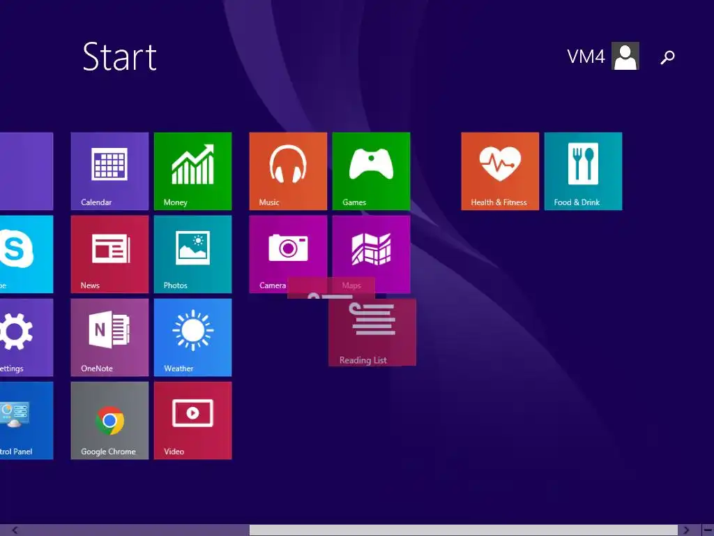The height and width of the screenshot is (536, 714).
Task: Click the scrollbar right arrow
Action: (686, 530)
